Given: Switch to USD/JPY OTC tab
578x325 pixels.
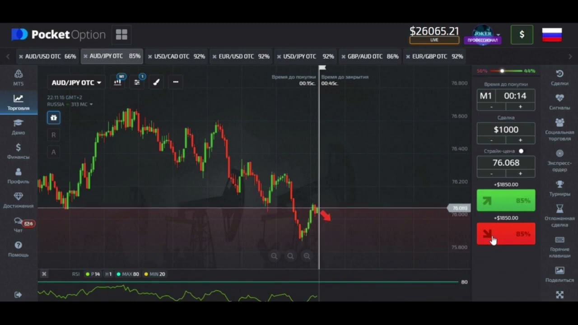Looking at the screenshot, I should click(x=305, y=56).
